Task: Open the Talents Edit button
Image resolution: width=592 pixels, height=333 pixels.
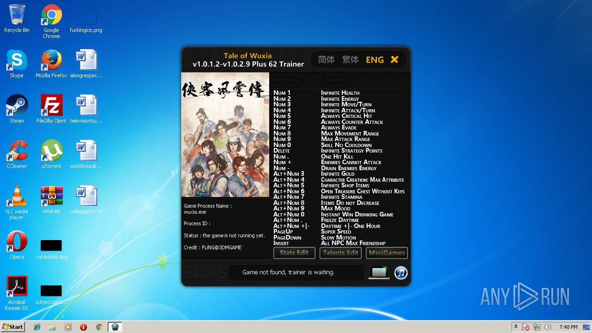Action: (x=340, y=253)
